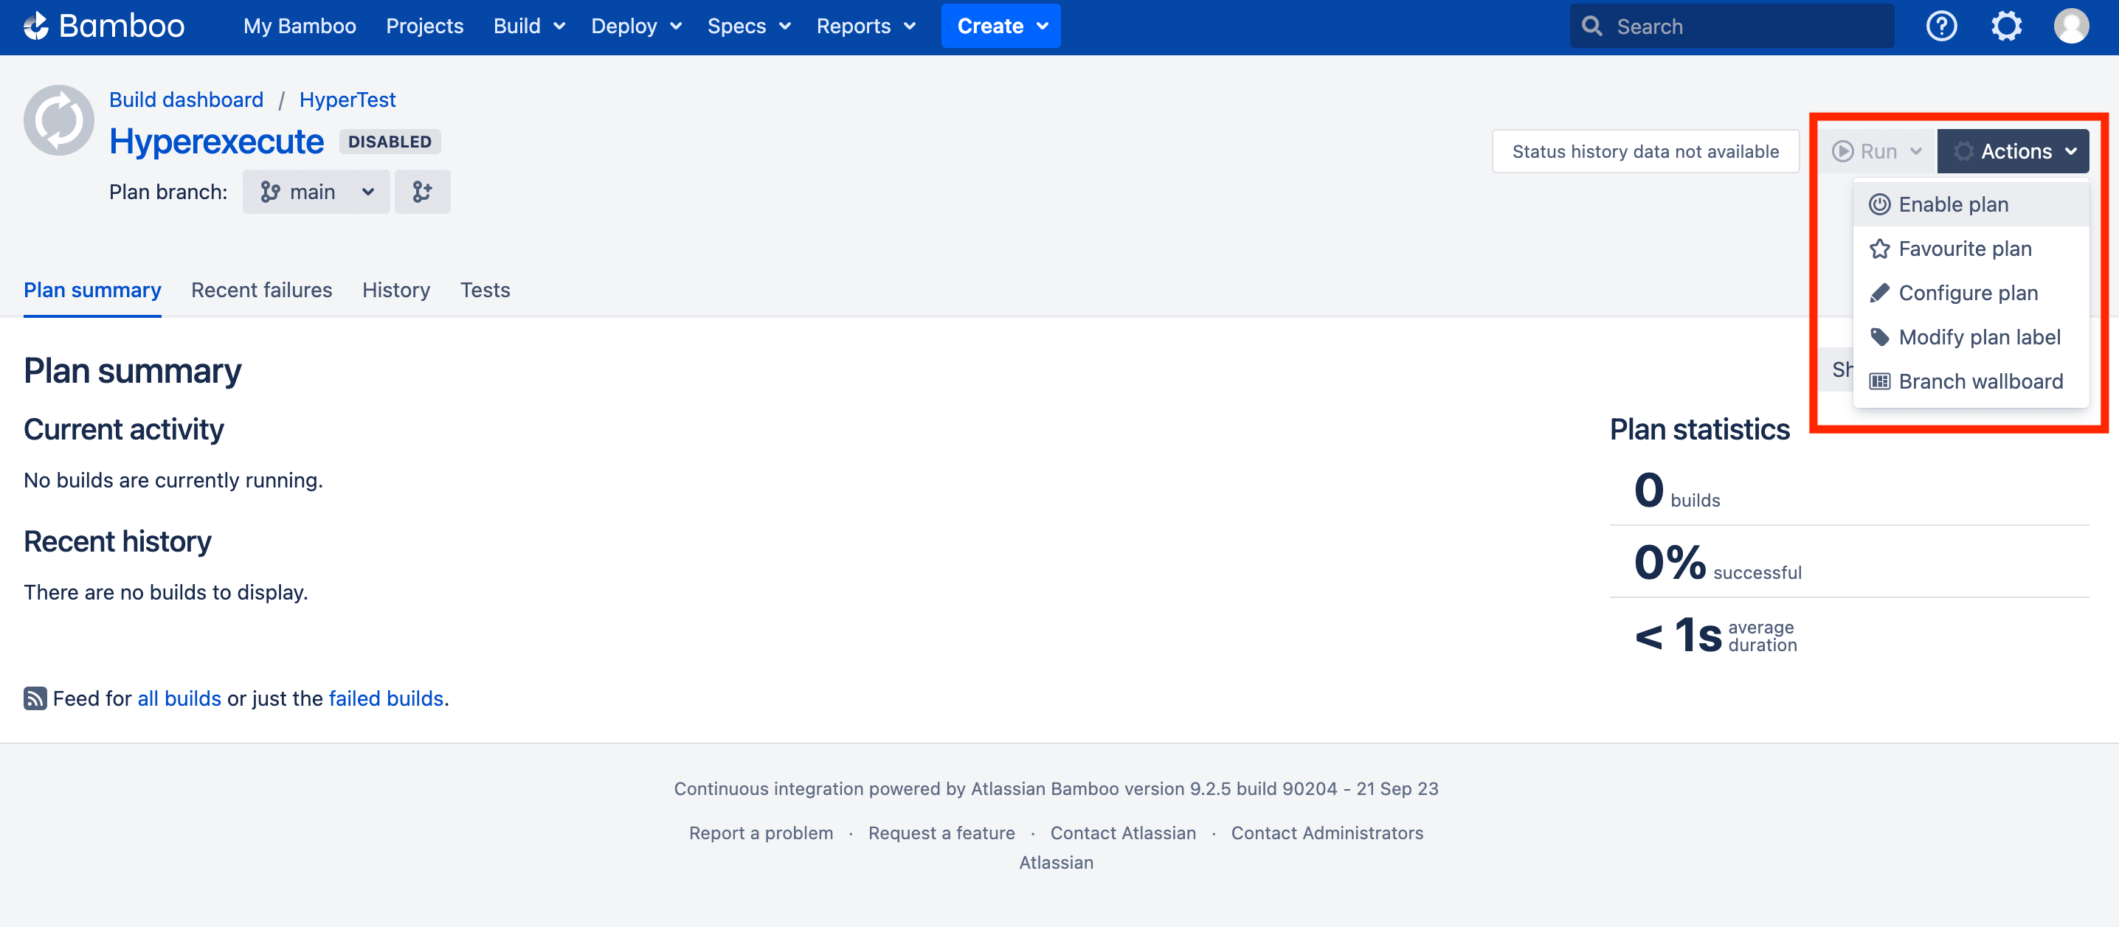The height and width of the screenshot is (927, 2119).
Task: Open the Create dropdown in header
Action: [1000, 27]
